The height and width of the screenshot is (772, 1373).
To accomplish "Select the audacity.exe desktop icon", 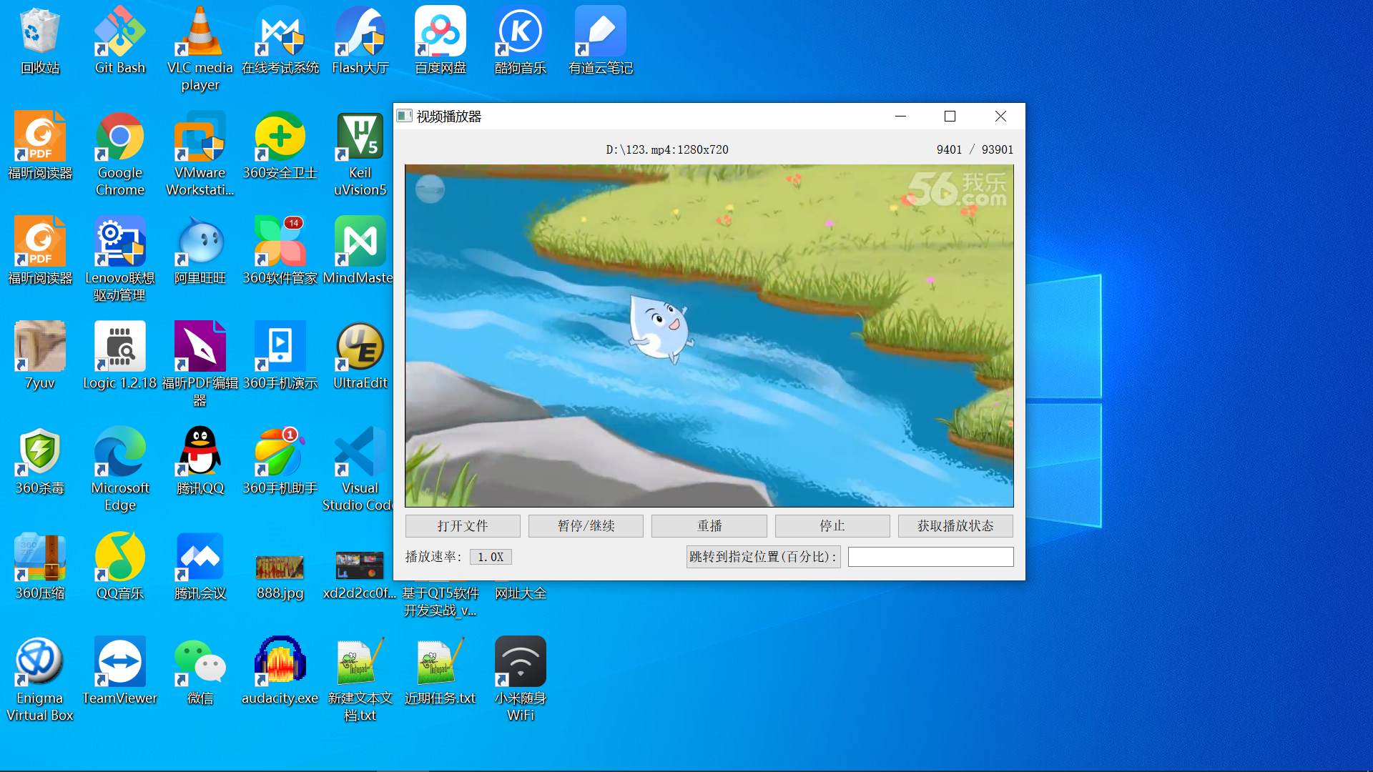I will pos(280,662).
